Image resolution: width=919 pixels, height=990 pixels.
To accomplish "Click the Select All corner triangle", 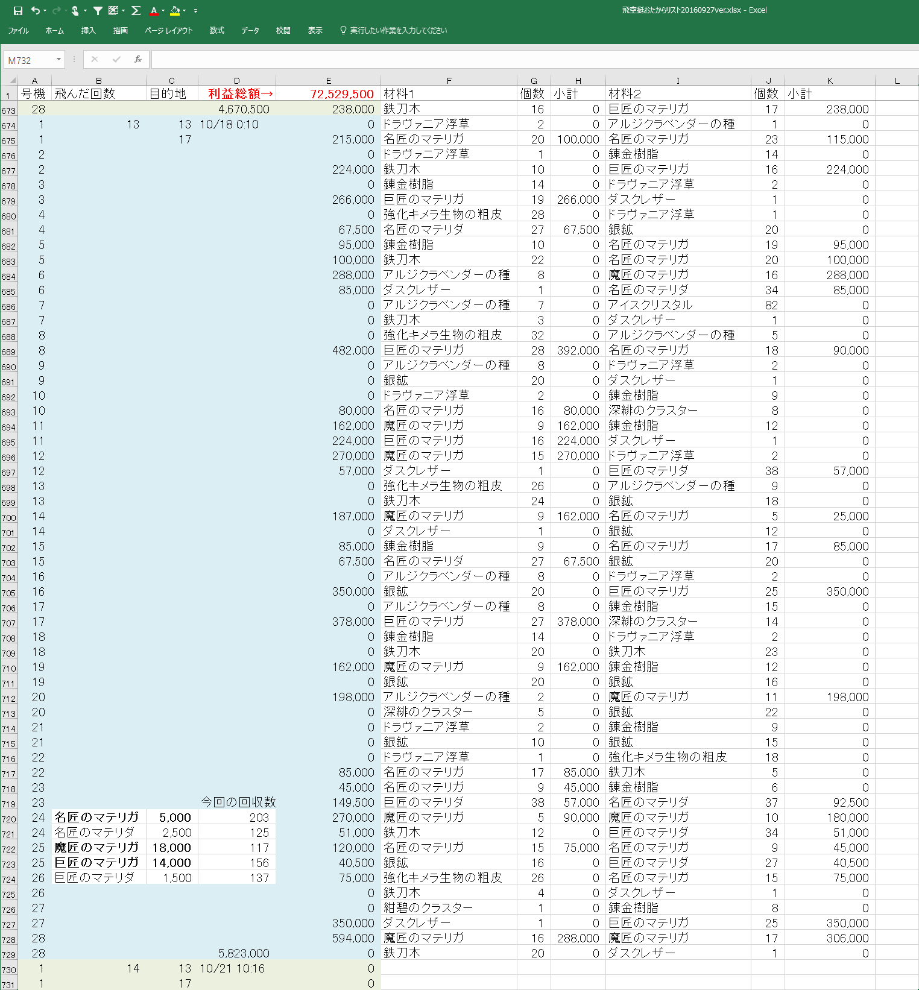I will (x=10, y=81).
